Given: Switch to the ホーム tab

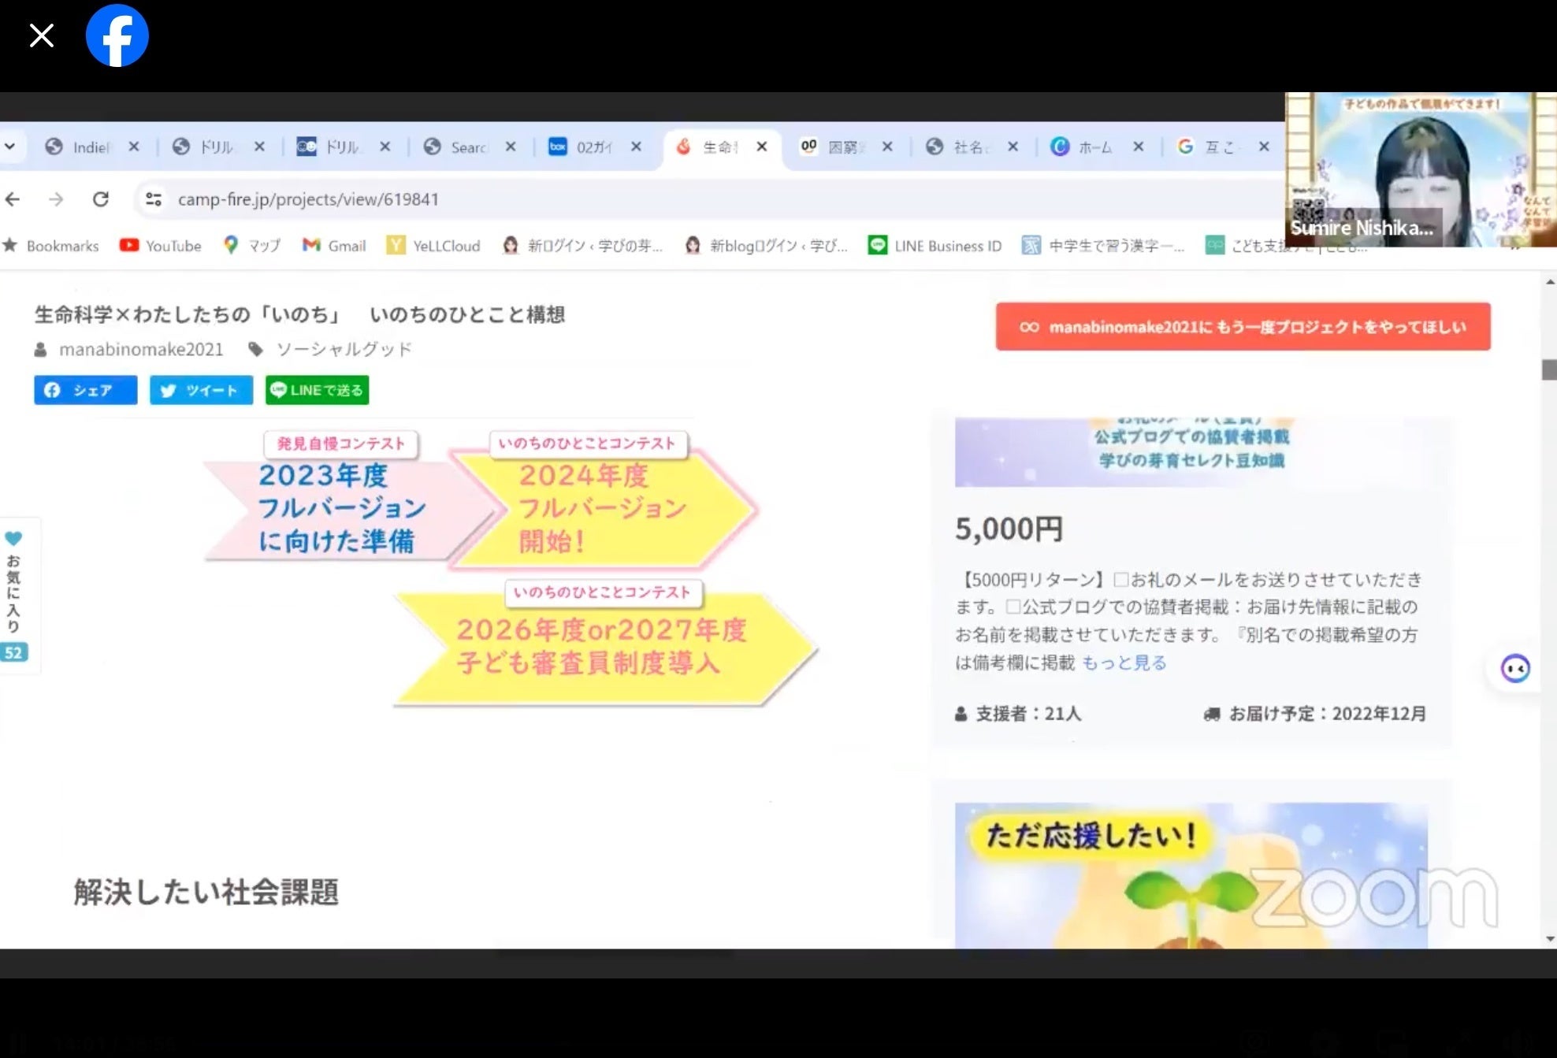Looking at the screenshot, I should (1094, 147).
